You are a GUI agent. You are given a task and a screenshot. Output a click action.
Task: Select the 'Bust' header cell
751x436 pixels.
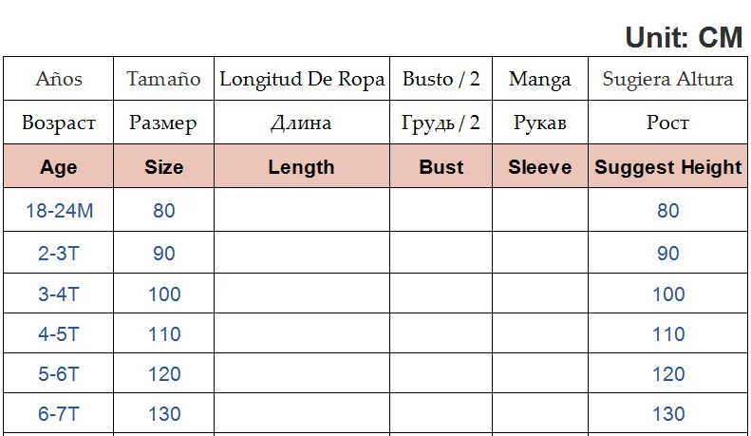point(441,167)
